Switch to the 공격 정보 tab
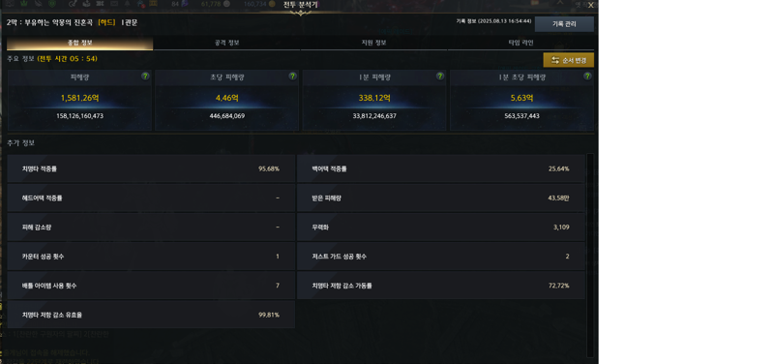This screenshot has width=774, height=364. (x=226, y=43)
